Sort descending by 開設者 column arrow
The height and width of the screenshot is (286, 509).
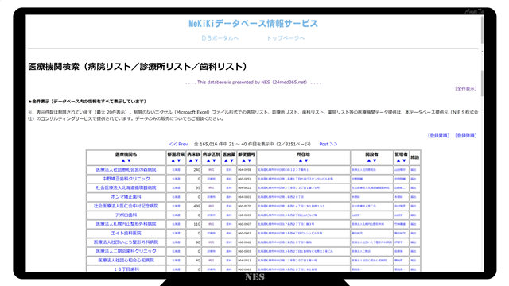(x=375, y=160)
